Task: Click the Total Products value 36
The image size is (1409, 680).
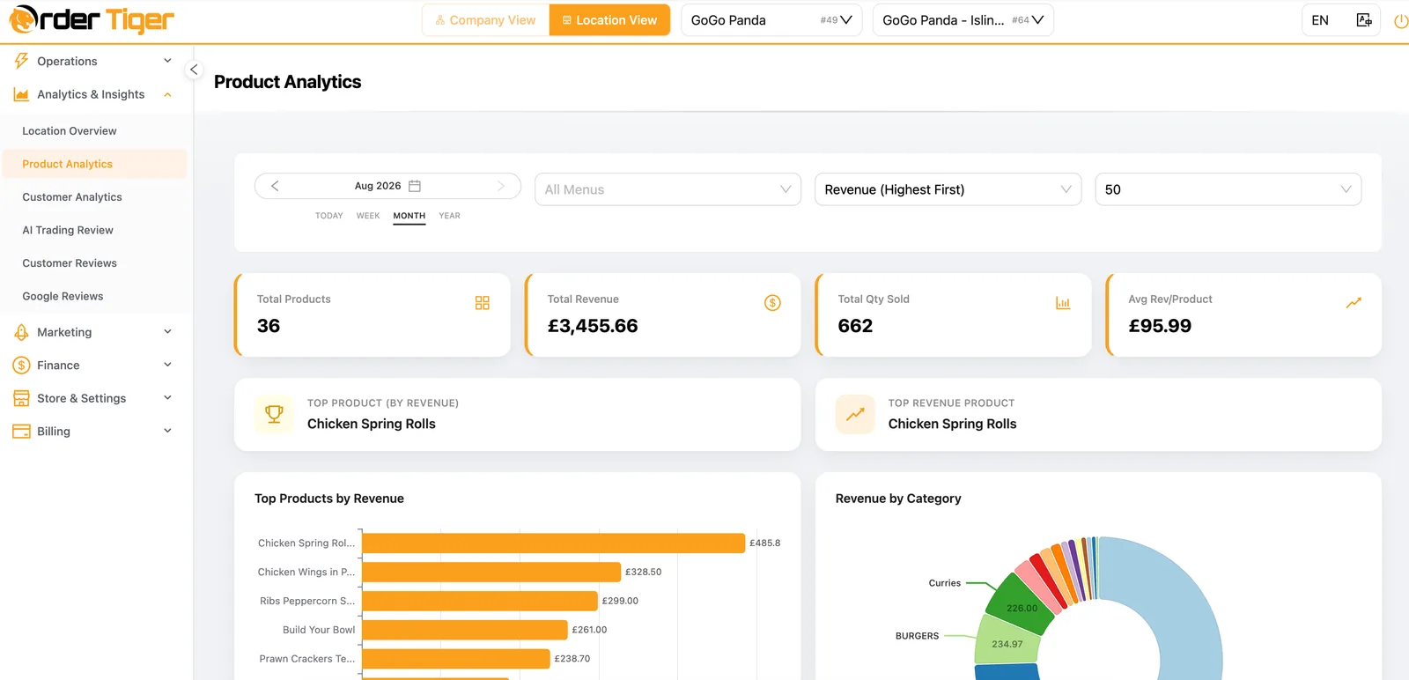Action: pyautogui.click(x=269, y=326)
